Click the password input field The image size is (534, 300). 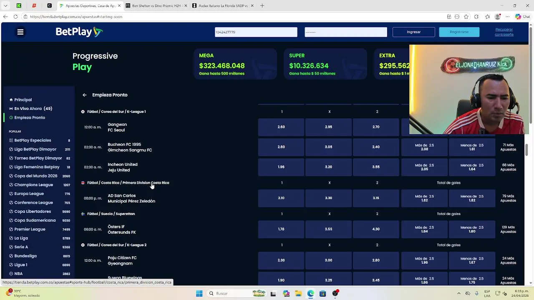click(x=345, y=32)
